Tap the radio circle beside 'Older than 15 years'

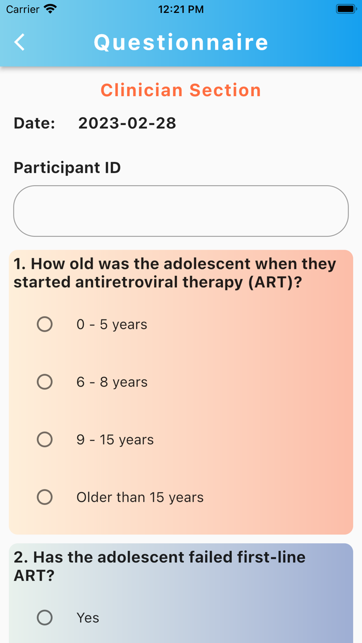click(45, 497)
